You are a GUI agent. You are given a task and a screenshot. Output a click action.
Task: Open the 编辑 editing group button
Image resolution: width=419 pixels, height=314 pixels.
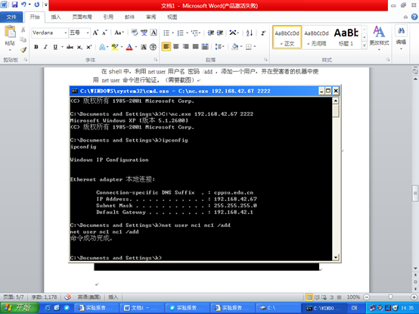tap(401, 38)
